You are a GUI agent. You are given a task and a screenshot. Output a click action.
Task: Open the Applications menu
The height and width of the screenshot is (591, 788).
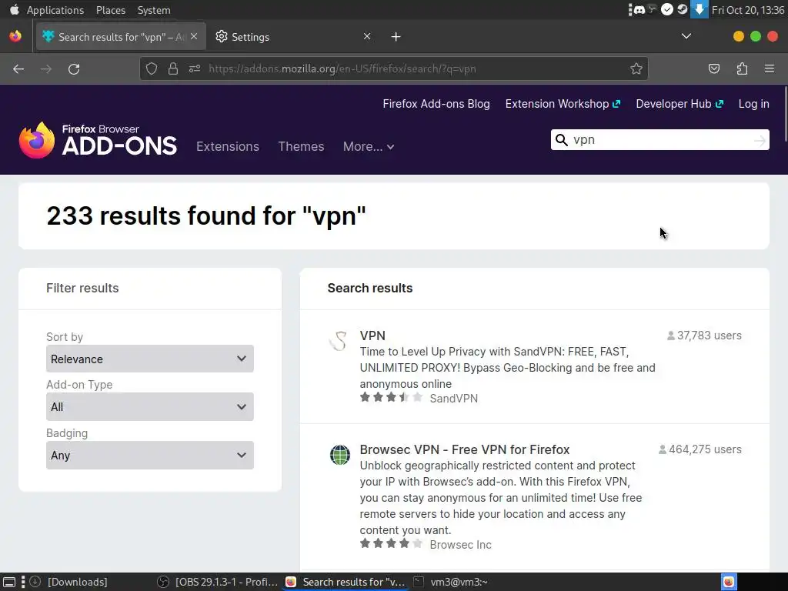point(55,10)
